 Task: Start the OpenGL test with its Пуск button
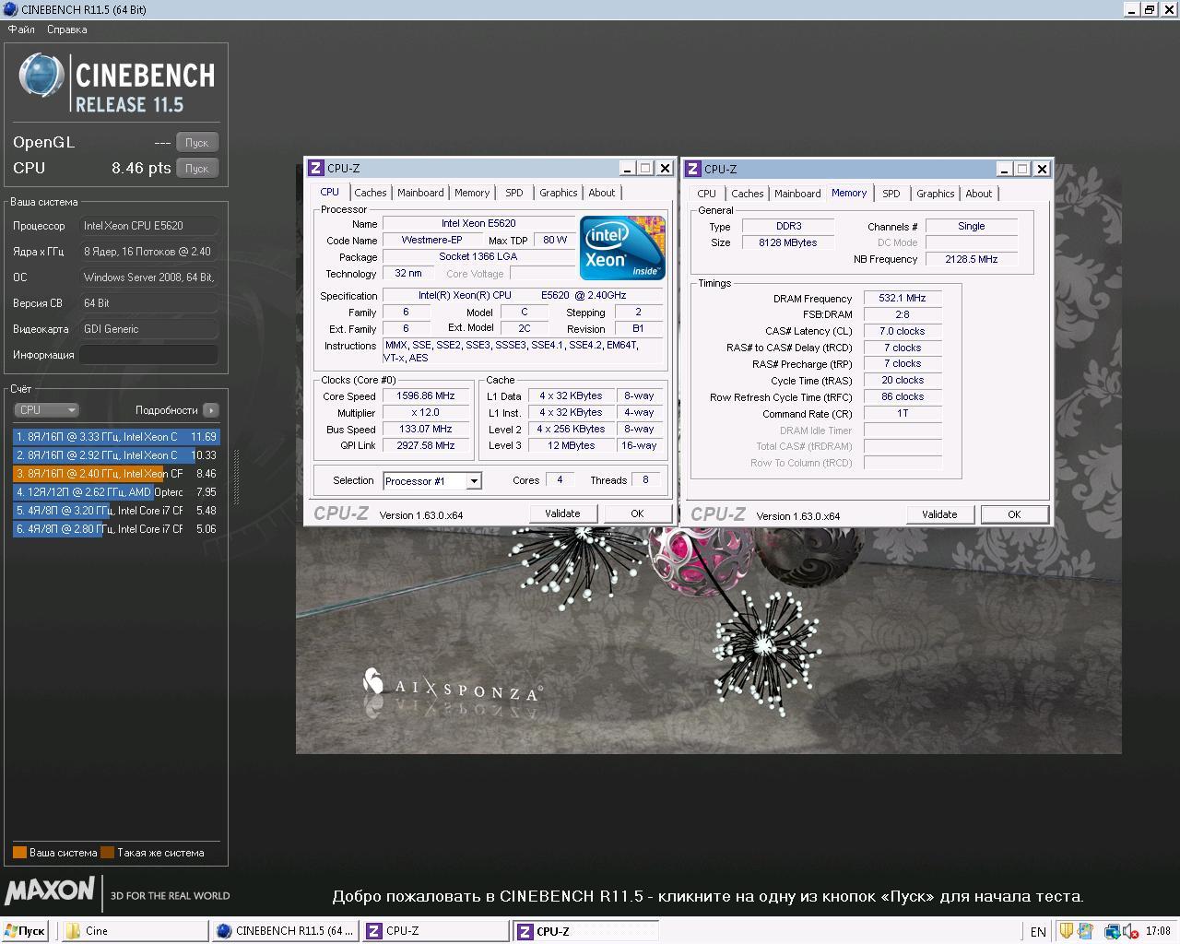point(197,143)
